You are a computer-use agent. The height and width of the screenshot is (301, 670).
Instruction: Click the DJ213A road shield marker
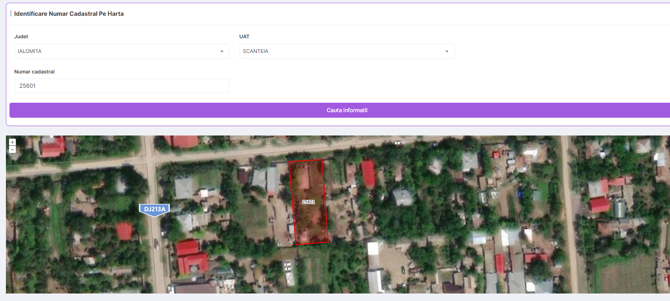click(154, 209)
